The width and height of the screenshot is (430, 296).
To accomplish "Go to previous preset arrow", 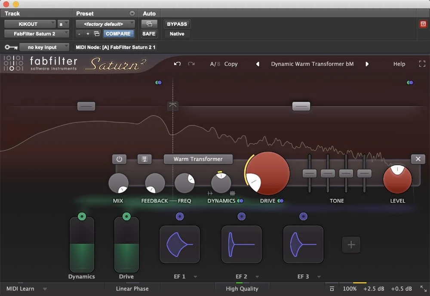I will coord(258,64).
